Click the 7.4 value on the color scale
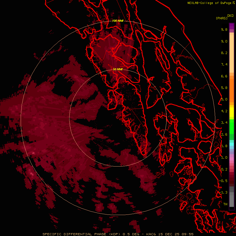The image size is (236, 236). tap(224, 65)
